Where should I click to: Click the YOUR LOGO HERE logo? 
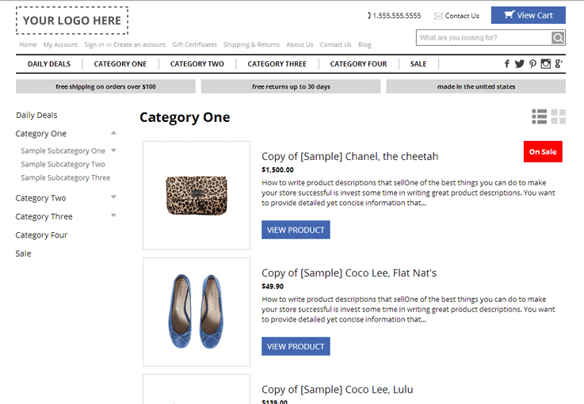pyautogui.click(x=72, y=21)
